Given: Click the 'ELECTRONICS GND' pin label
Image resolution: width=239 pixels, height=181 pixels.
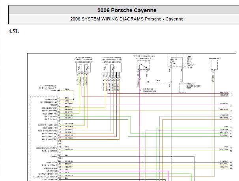Looking at the screenshot, I should (49, 102).
